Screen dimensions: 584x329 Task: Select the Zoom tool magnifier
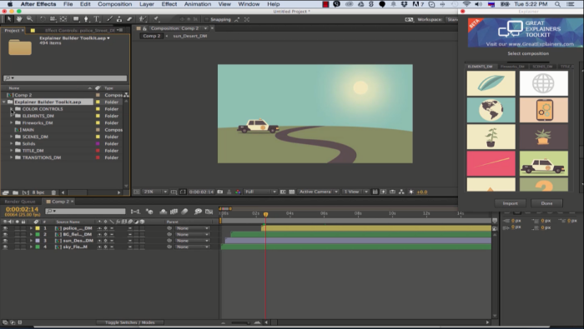coord(29,19)
